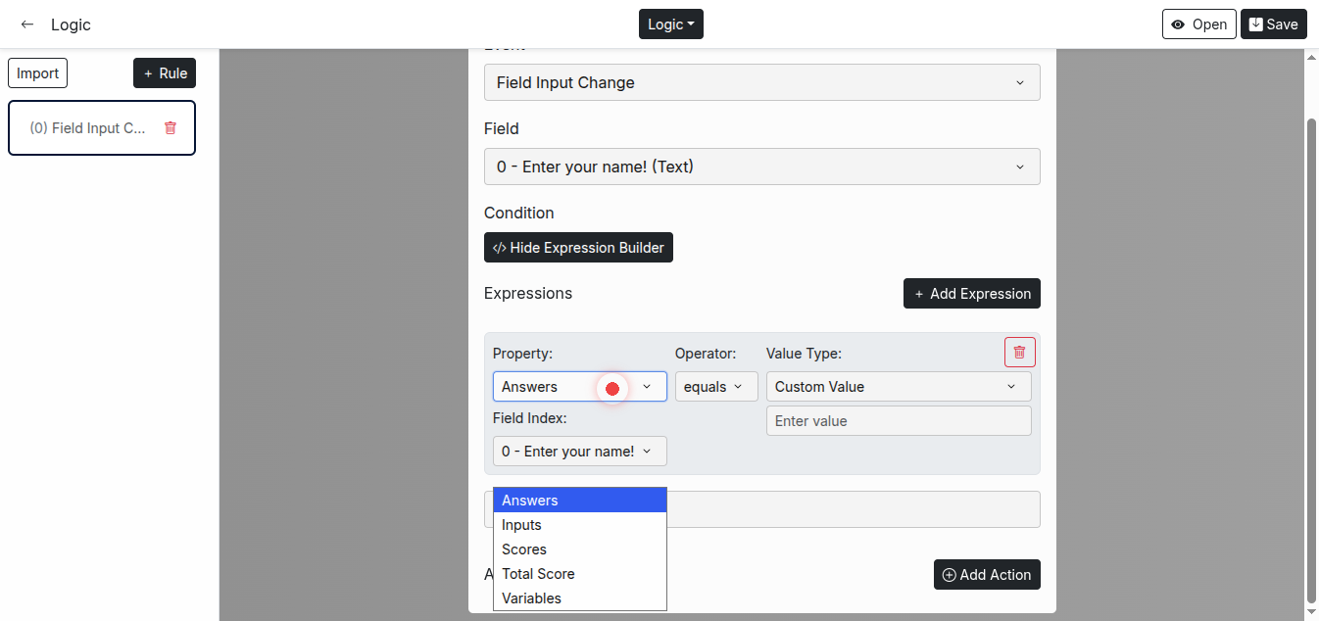Delete the Field Input Change rule
The image size is (1319, 621).
click(x=171, y=128)
